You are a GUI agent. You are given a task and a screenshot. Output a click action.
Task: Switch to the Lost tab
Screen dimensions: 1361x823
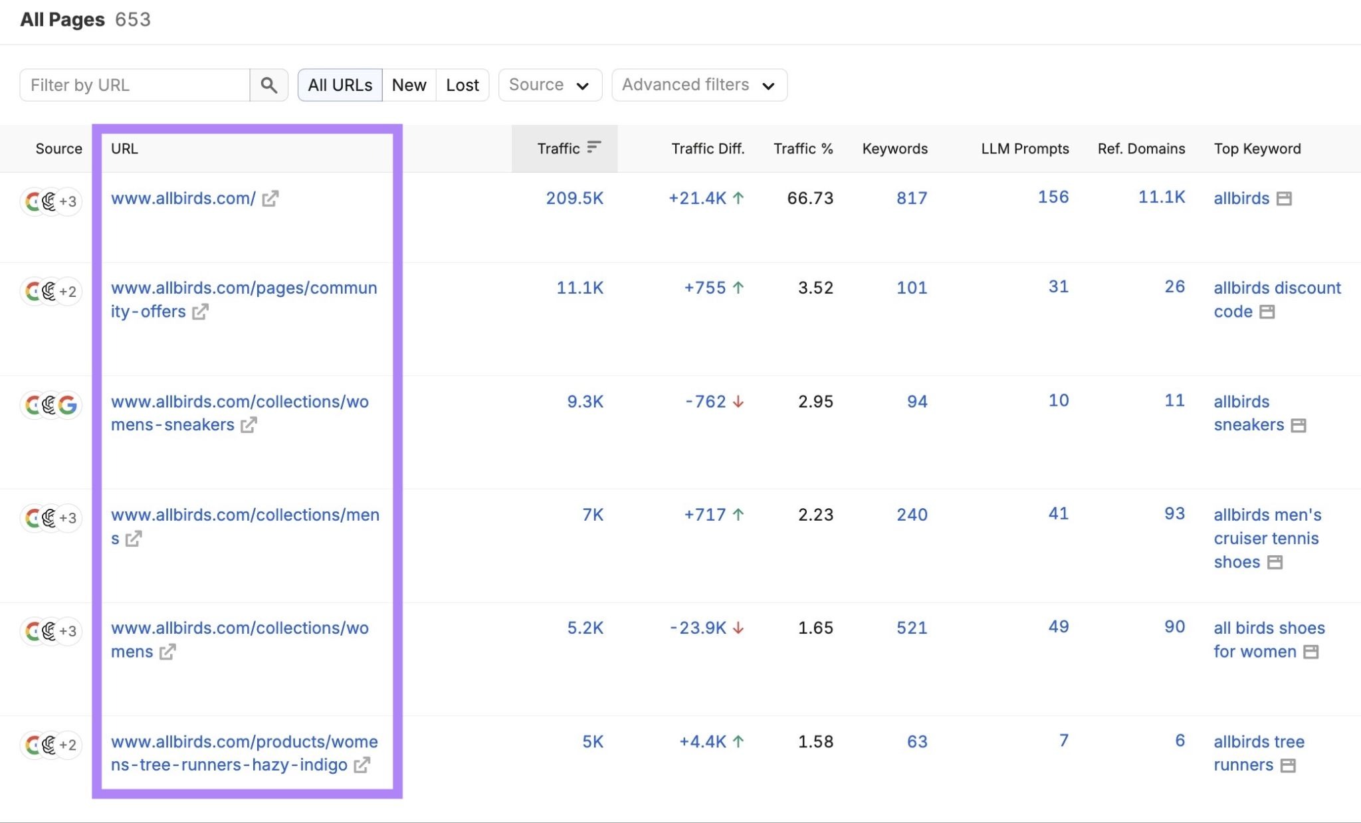pyautogui.click(x=463, y=85)
